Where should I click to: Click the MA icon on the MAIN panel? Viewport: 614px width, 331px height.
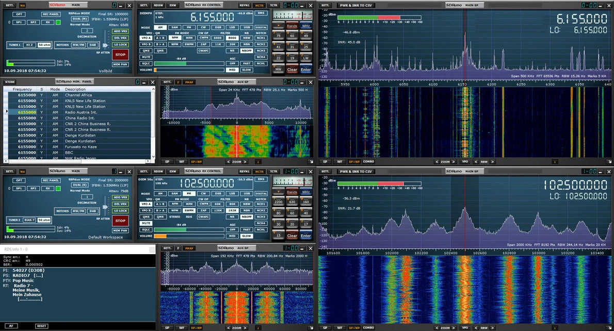(23, 5)
